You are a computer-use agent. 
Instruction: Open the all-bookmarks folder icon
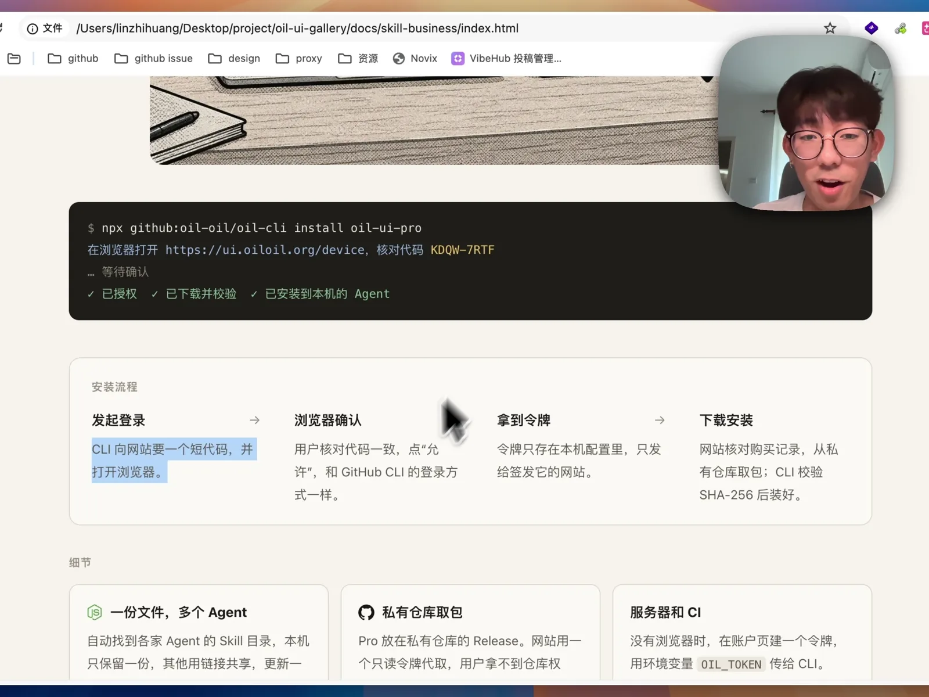click(15, 59)
